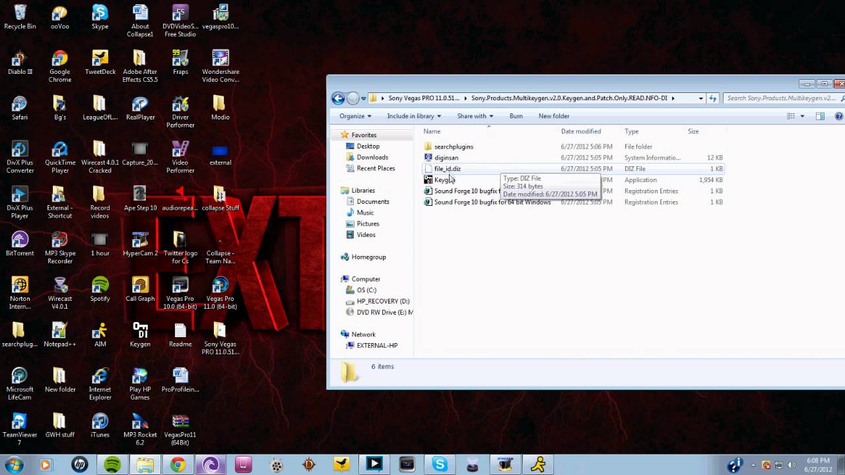845x475 pixels.
Task: Open the Videos library
Action: click(x=366, y=235)
